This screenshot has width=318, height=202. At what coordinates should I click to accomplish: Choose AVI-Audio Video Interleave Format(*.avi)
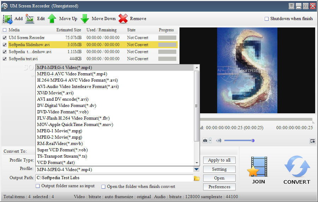115,87
